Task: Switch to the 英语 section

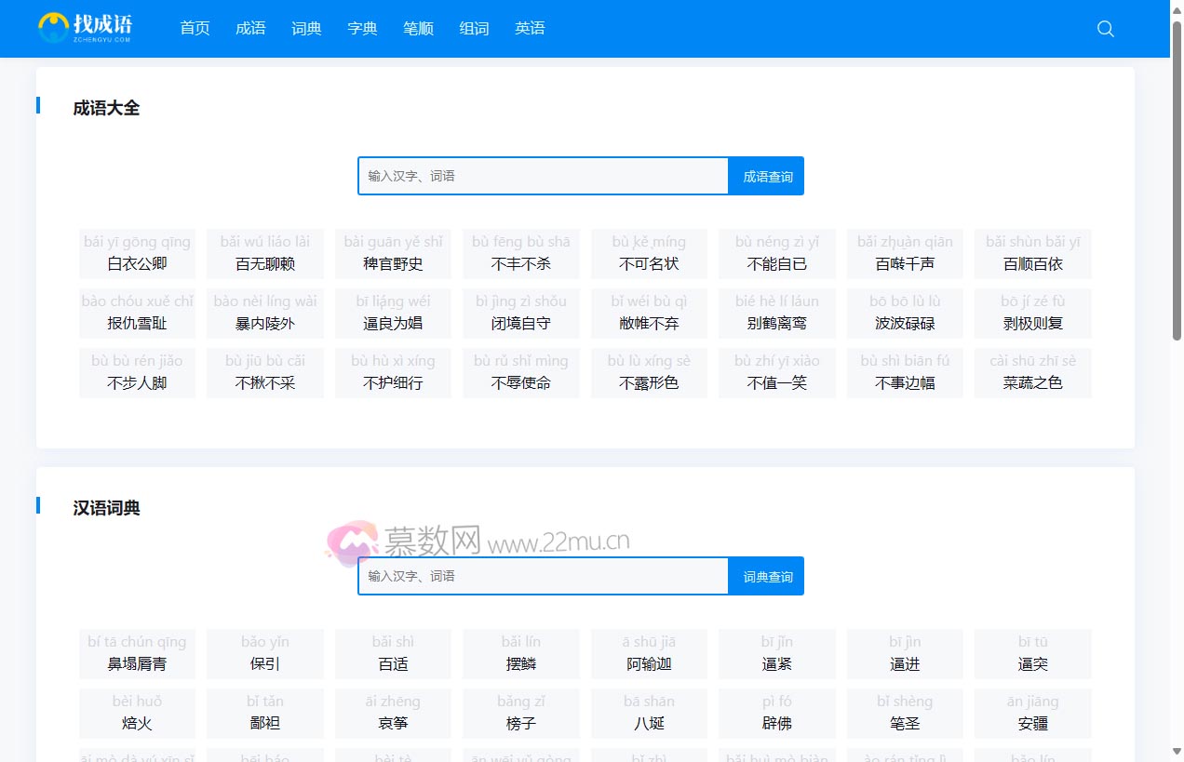Action: (530, 28)
